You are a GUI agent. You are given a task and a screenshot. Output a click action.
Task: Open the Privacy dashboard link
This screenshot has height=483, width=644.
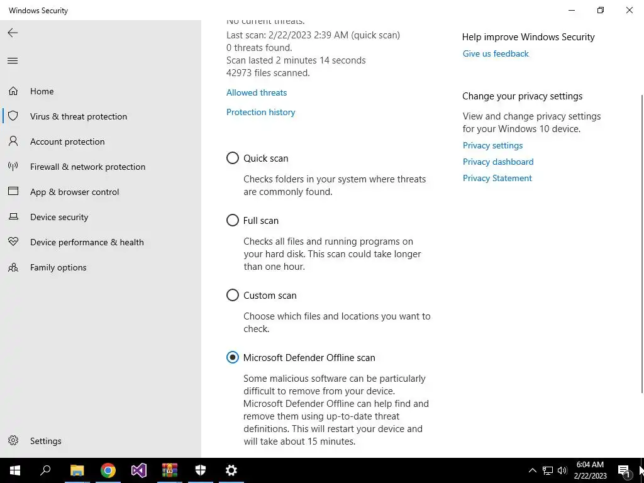[498, 162]
